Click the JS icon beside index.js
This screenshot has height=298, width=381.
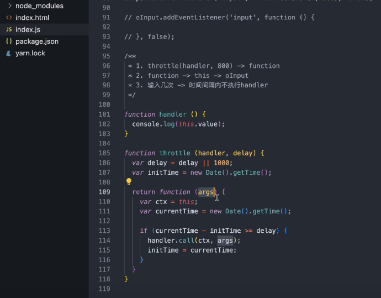9,29
